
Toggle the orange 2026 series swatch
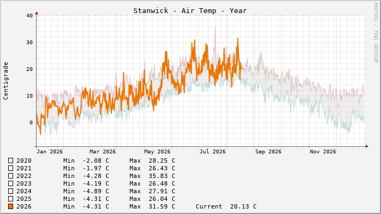(11, 206)
